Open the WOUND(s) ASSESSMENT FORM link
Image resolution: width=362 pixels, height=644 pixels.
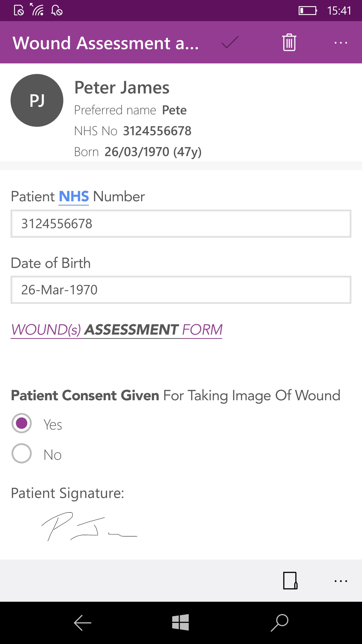click(x=117, y=330)
